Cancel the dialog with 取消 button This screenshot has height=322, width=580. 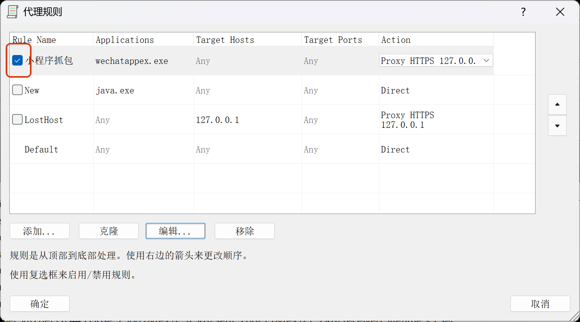coord(540,304)
